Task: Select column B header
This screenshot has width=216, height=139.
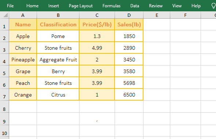Action: [x=58, y=15]
